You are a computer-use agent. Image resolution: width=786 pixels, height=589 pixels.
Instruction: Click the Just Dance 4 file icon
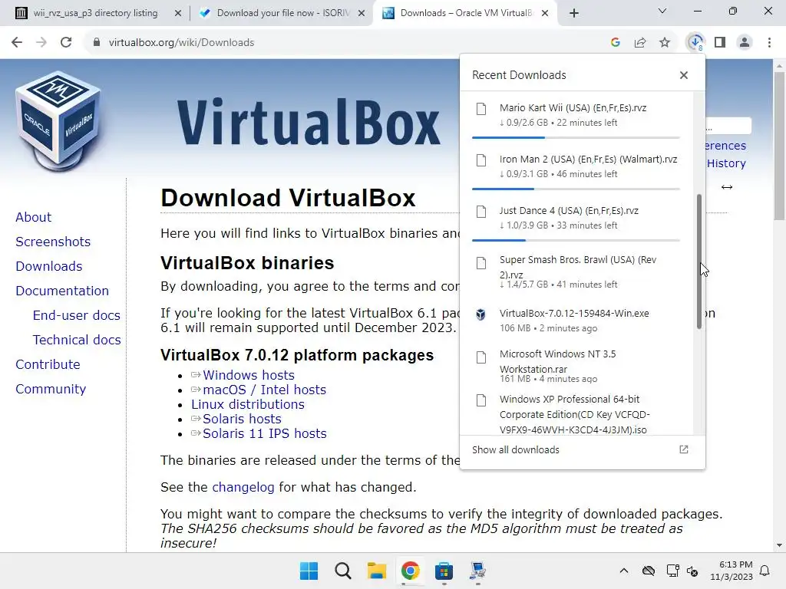[481, 212]
